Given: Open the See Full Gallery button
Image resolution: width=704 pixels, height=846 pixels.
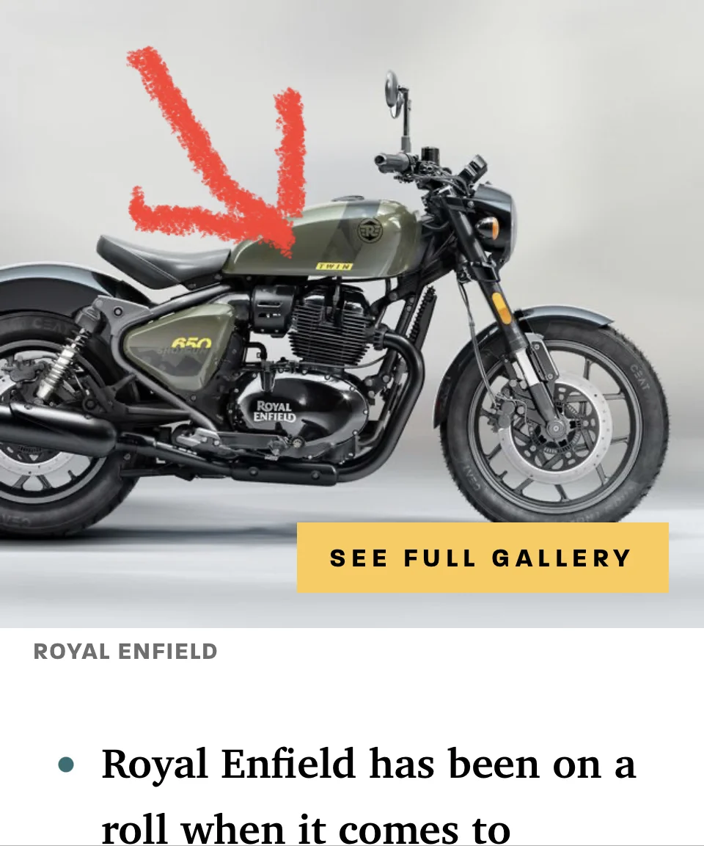Looking at the screenshot, I should pyautogui.click(x=483, y=558).
